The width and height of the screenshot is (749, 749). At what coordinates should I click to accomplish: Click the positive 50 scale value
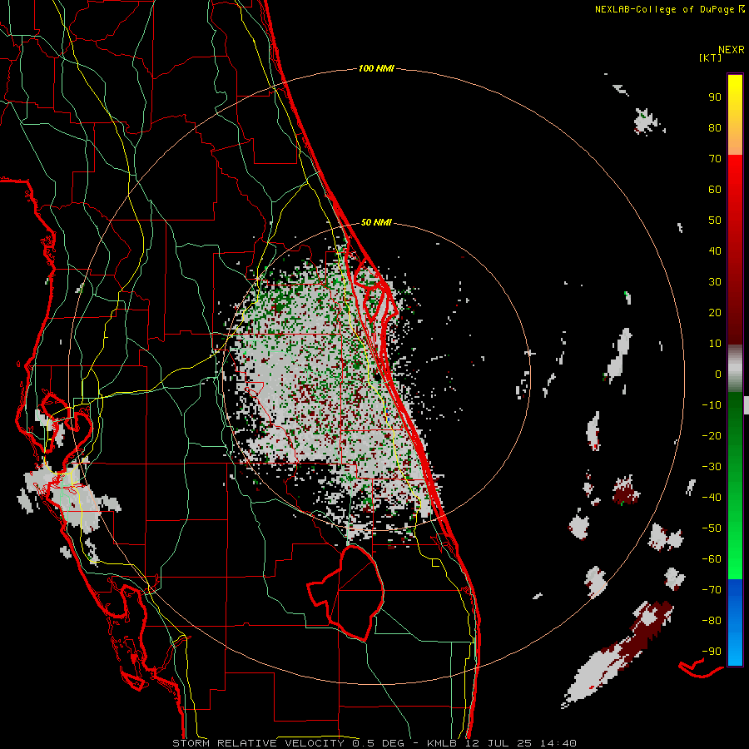(715, 221)
